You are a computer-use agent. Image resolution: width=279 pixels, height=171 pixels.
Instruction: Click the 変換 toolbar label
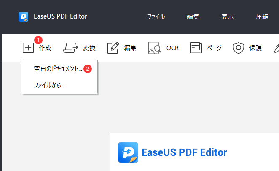click(89, 48)
